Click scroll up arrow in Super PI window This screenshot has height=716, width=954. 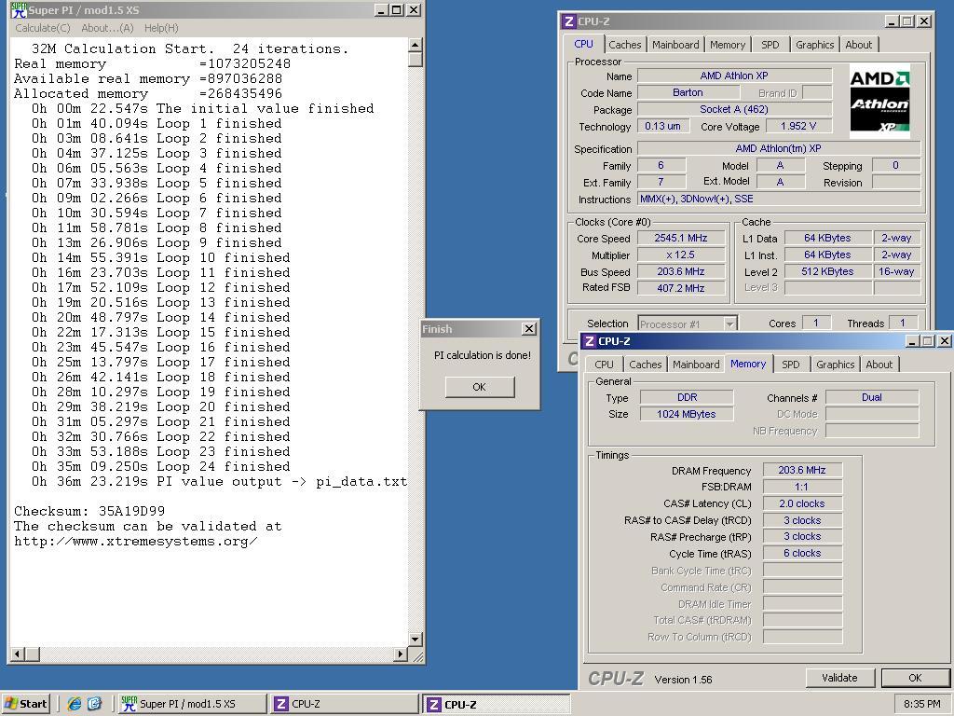coord(415,45)
